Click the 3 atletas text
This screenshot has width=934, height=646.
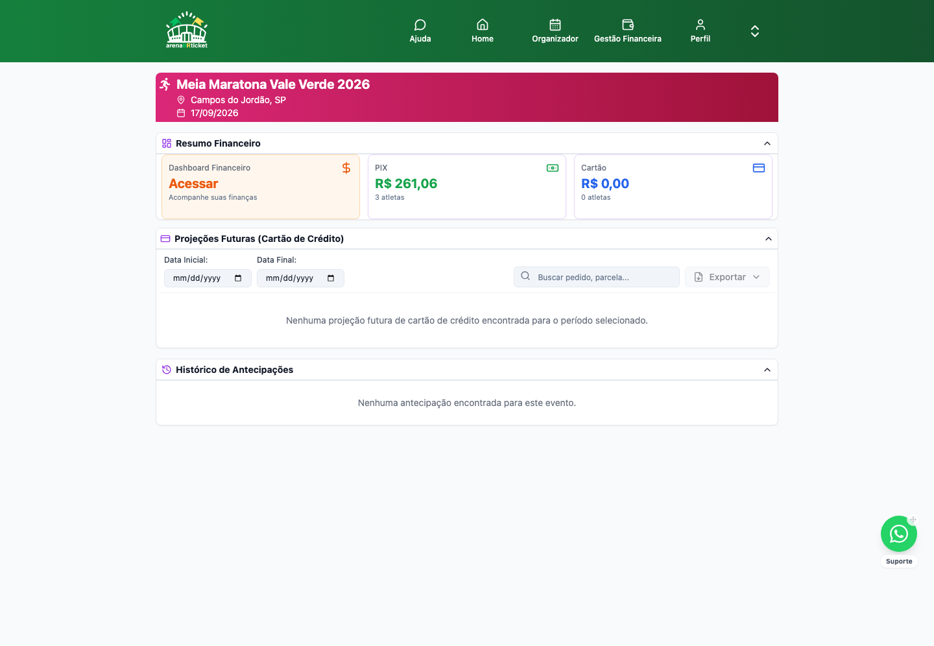pos(390,197)
